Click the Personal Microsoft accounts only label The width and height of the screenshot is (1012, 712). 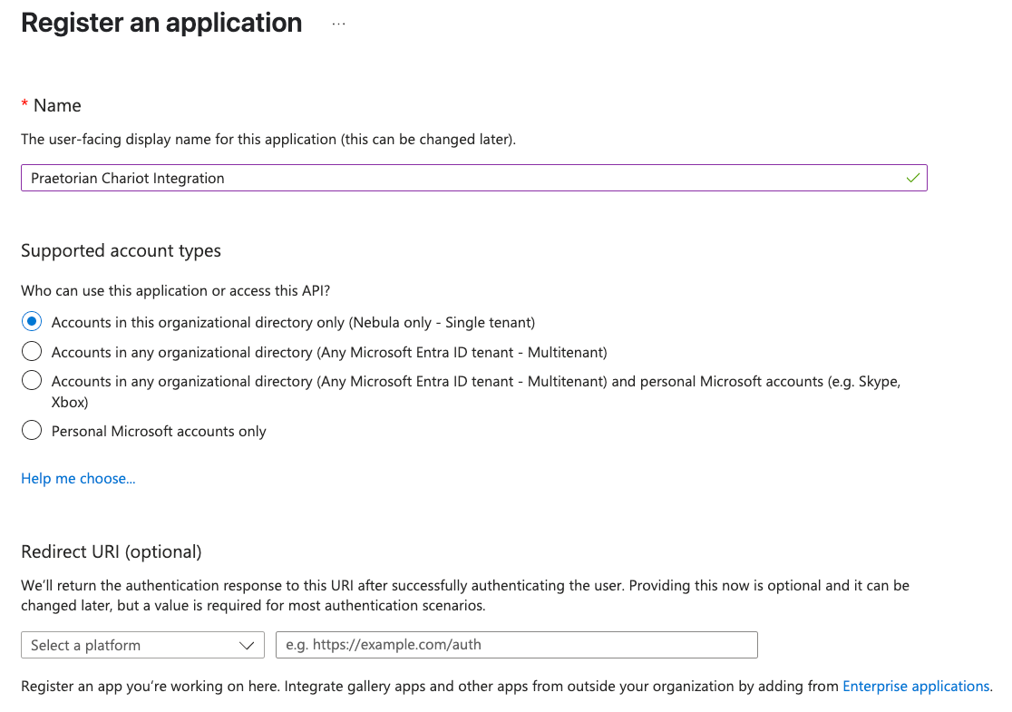159,431
